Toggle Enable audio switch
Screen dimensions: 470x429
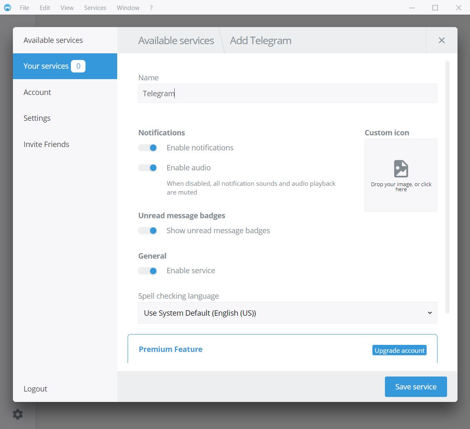148,168
